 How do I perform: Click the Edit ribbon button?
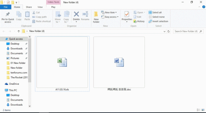pyautogui.click(x=137, y=17)
